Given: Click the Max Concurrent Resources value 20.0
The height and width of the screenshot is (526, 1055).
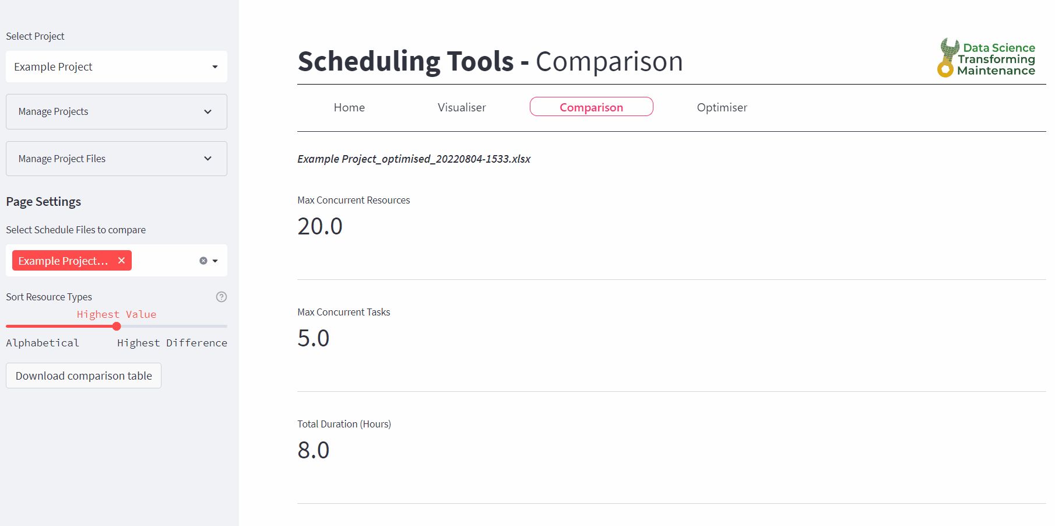Looking at the screenshot, I should [x=320, y=226].
